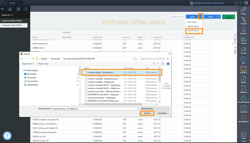Click the back arrow in file dialog
Screen dimensions: 250x143
pos(22,59)
